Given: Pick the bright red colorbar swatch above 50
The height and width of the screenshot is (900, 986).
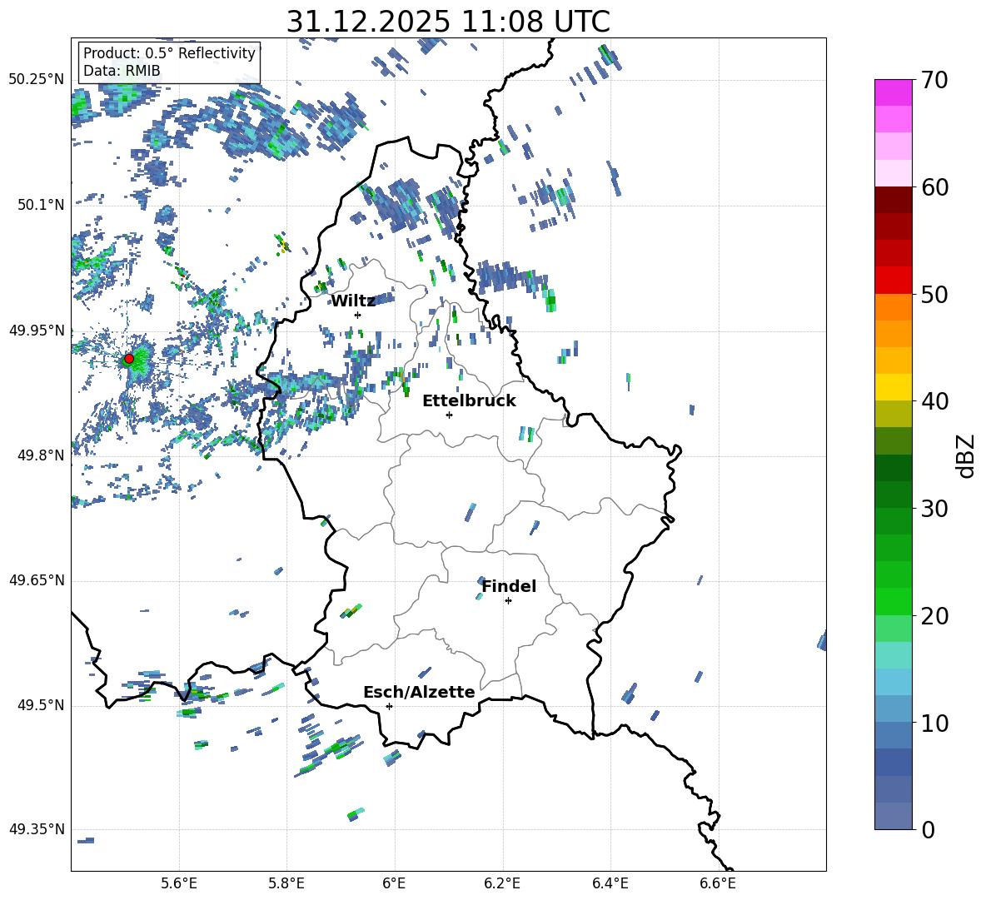Looking at the screenshot, I should coord(893,281).
